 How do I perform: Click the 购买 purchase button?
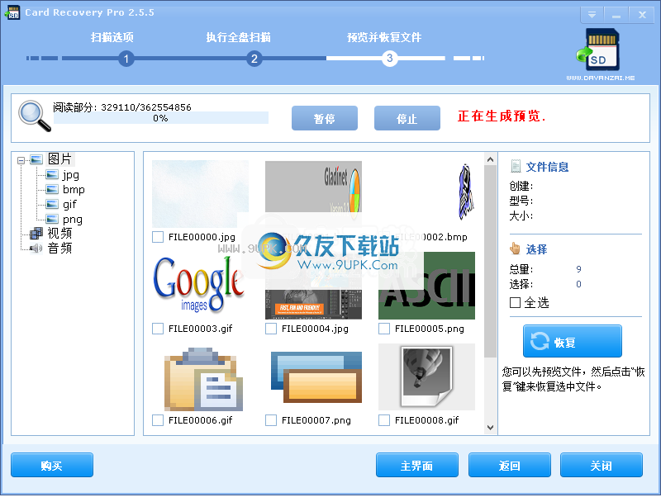tap(52, 466)
